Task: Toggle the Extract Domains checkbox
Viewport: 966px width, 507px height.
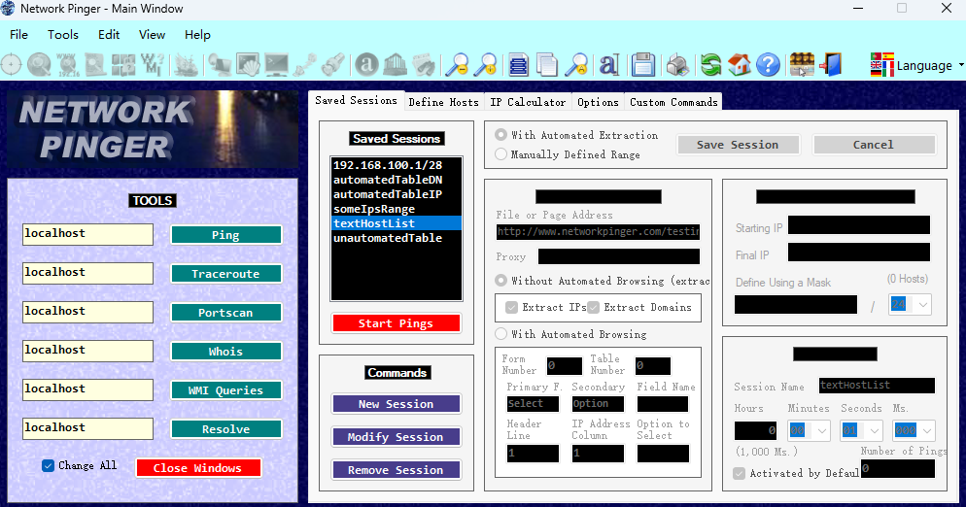Action: point(593,307)
